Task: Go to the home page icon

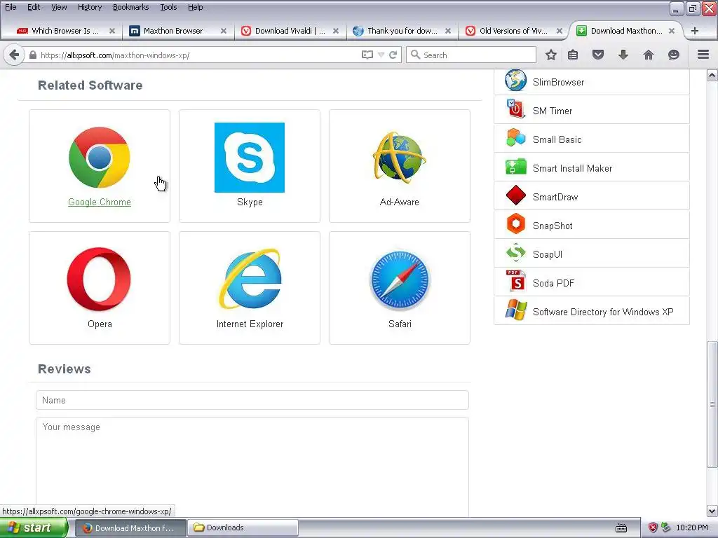Action: click(x=649, y=55)
